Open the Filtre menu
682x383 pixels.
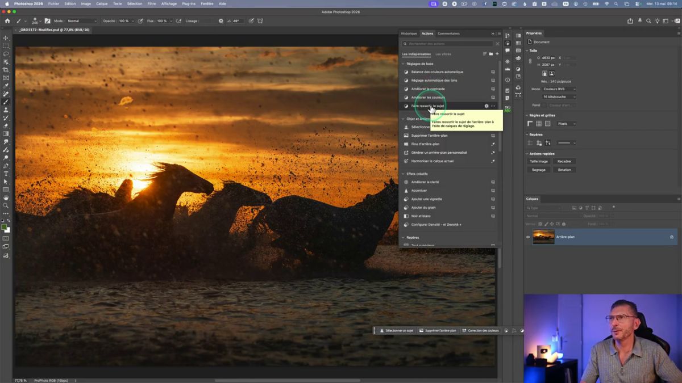[x=152, y=3]
